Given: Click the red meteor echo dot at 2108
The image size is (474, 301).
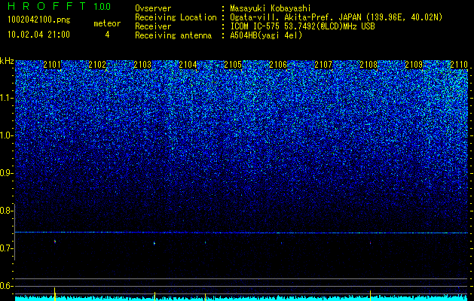Looking at the screenshot, I should [370, 243].
